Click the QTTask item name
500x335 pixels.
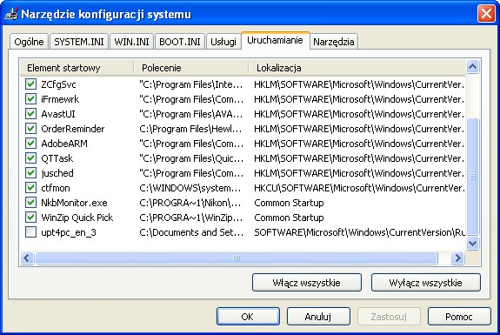[x=57, y=158]
